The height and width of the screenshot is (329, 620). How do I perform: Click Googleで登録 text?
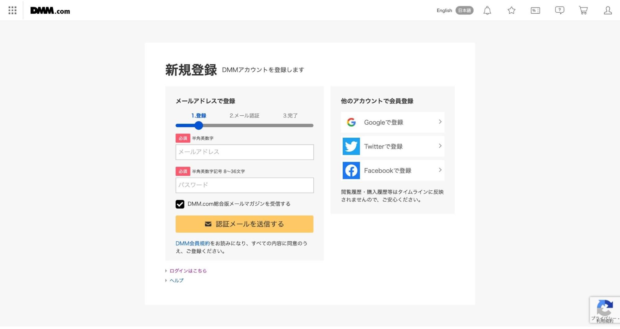point(383,122)
